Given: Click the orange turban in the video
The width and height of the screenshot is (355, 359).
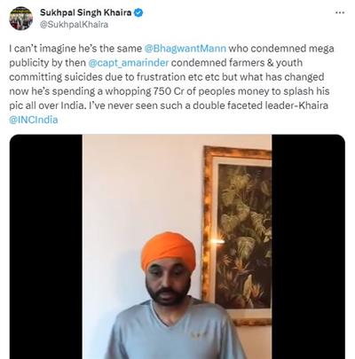Looking at the screenshot, I should (169, 254).
